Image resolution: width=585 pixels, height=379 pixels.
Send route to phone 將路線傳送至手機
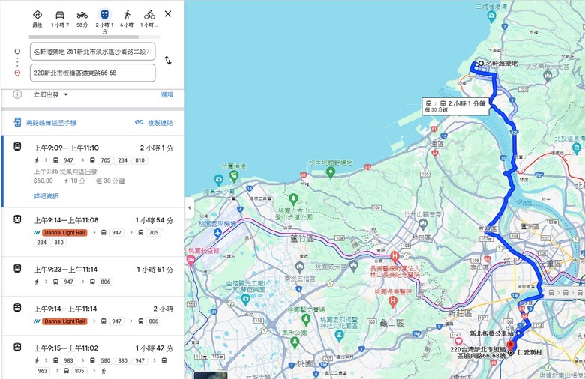[45, 122]
